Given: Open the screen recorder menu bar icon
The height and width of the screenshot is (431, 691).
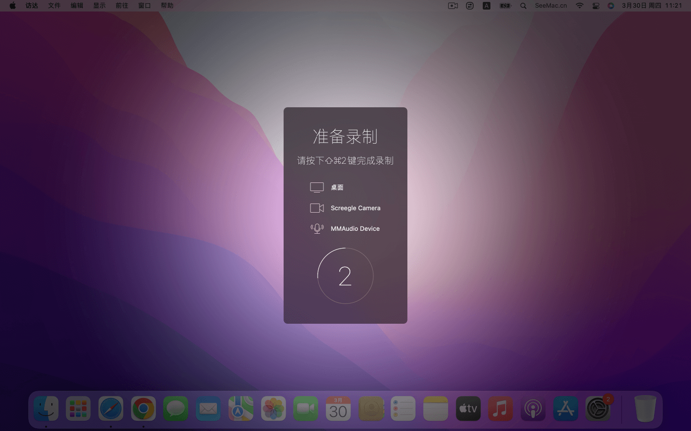Looking at the screenshot, I should pos(453,6).
